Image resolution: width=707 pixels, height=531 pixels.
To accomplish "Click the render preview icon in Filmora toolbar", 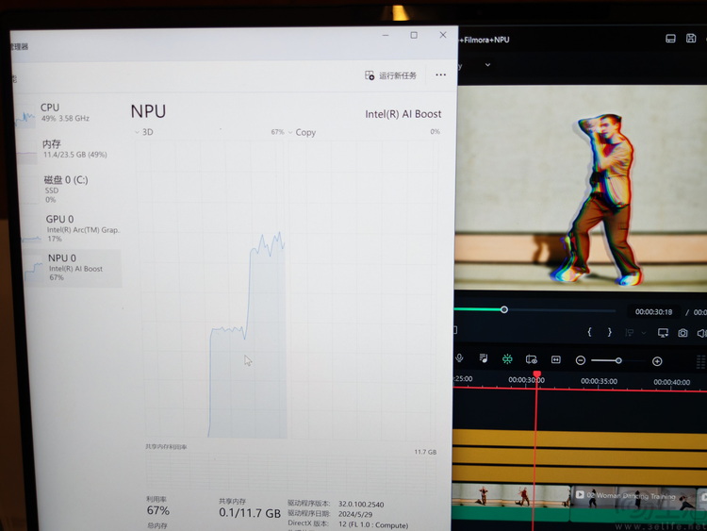I will coord(531,359).
